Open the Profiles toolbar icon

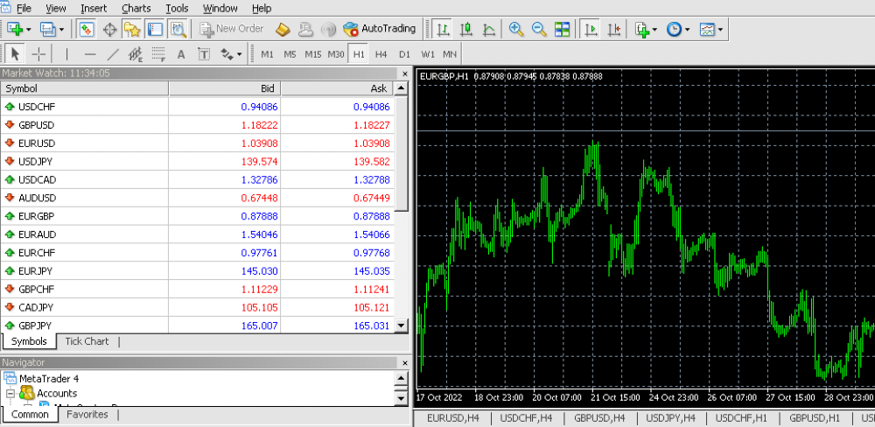point(47,29)
